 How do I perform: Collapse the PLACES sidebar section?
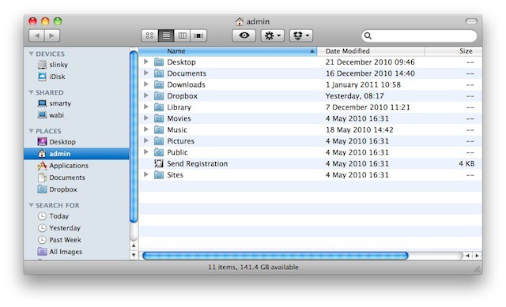coord(31,131)
